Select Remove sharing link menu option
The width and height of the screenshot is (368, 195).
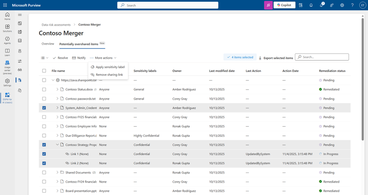click(x=109, y=74)
